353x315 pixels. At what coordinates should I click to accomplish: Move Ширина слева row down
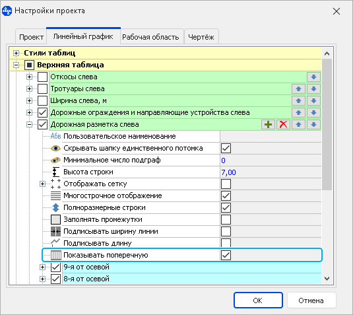click(313, 101)
